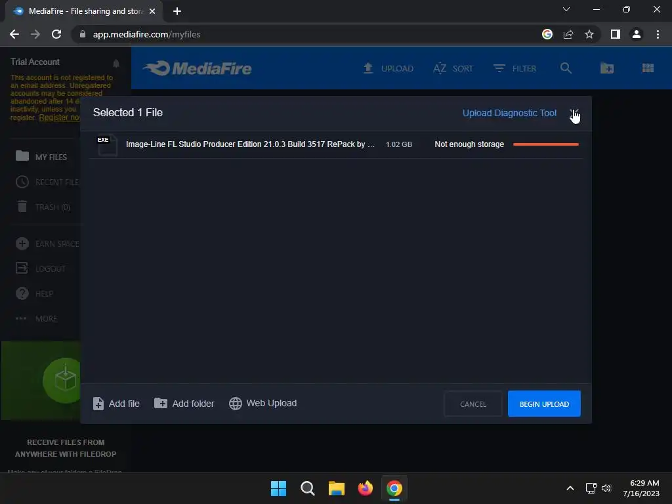Open Chrome three-dot menu

click(658, 34)
